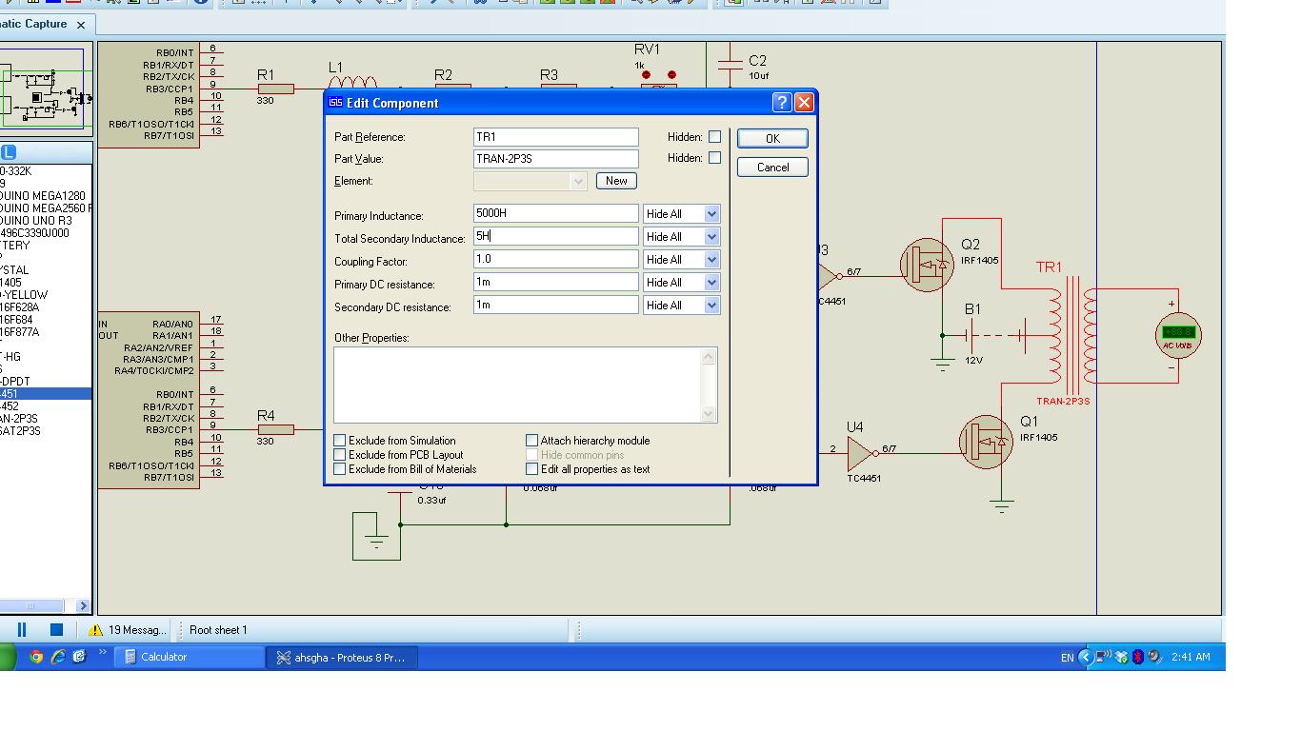Viewport: 1301px width, 731px height.
Task: Launch Internet Explorer from quick launch
Action: [x=58, y=657]
